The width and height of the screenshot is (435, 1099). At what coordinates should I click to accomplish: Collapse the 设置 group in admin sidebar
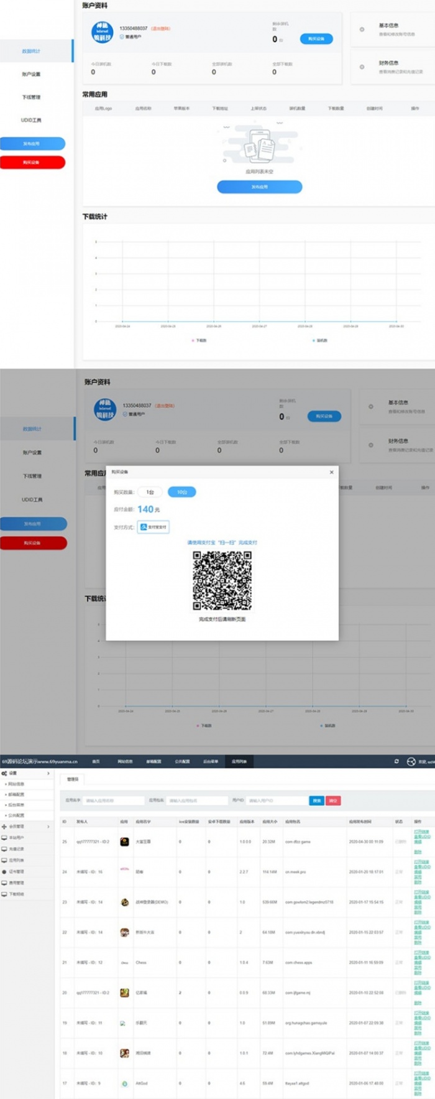point(27,773)
